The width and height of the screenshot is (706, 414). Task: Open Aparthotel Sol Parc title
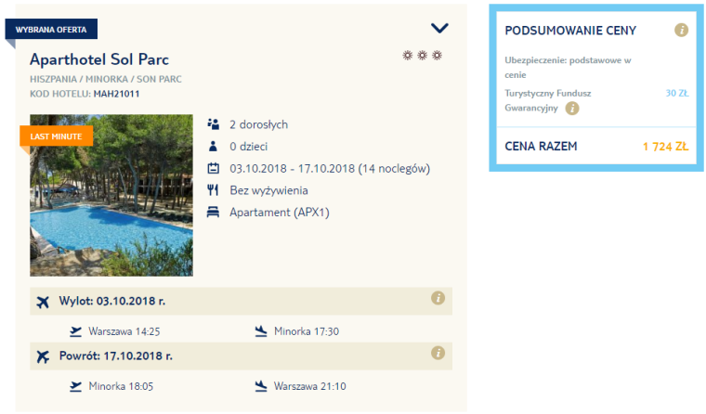(99, 59)
